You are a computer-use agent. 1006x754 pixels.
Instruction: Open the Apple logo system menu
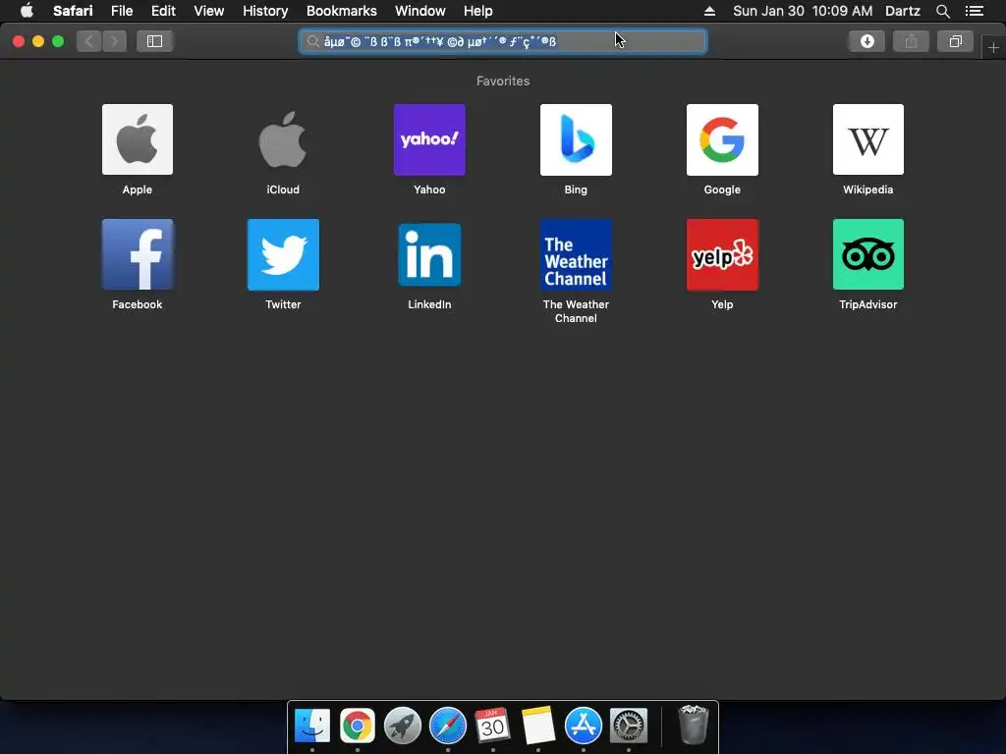point(27,11)
